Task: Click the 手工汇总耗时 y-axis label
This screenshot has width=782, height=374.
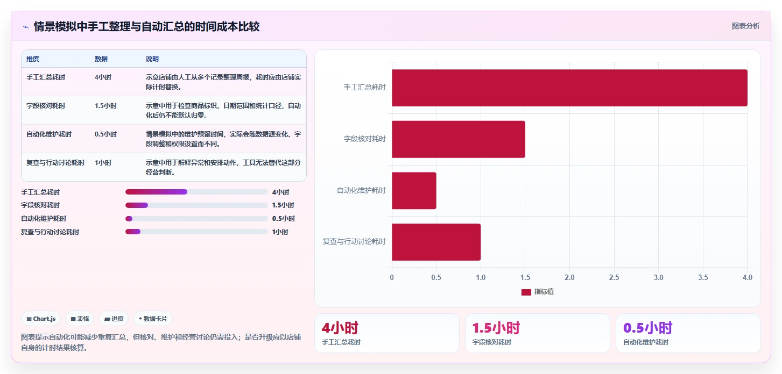Action: click(x=365, y=88)
